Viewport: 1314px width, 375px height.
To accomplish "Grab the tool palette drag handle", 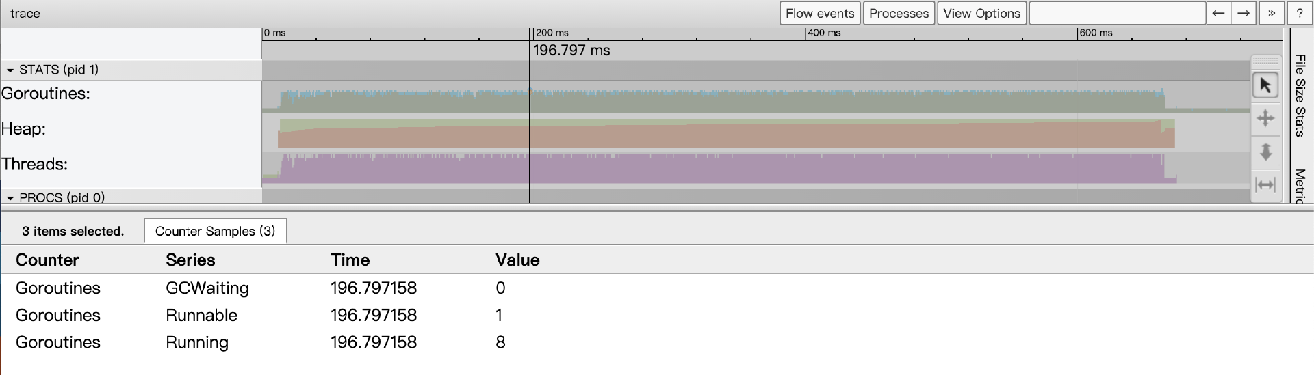I will pos(1265,61).
